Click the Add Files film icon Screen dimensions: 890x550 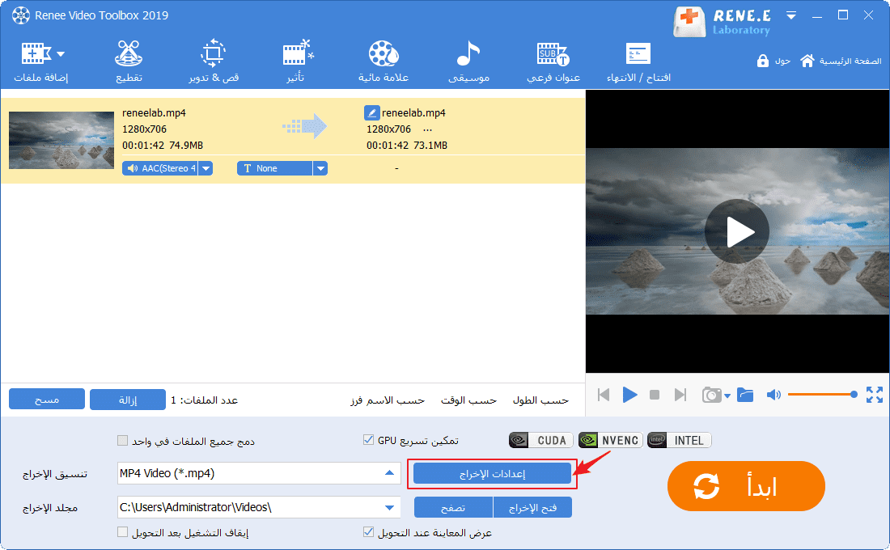pos(36,53)
